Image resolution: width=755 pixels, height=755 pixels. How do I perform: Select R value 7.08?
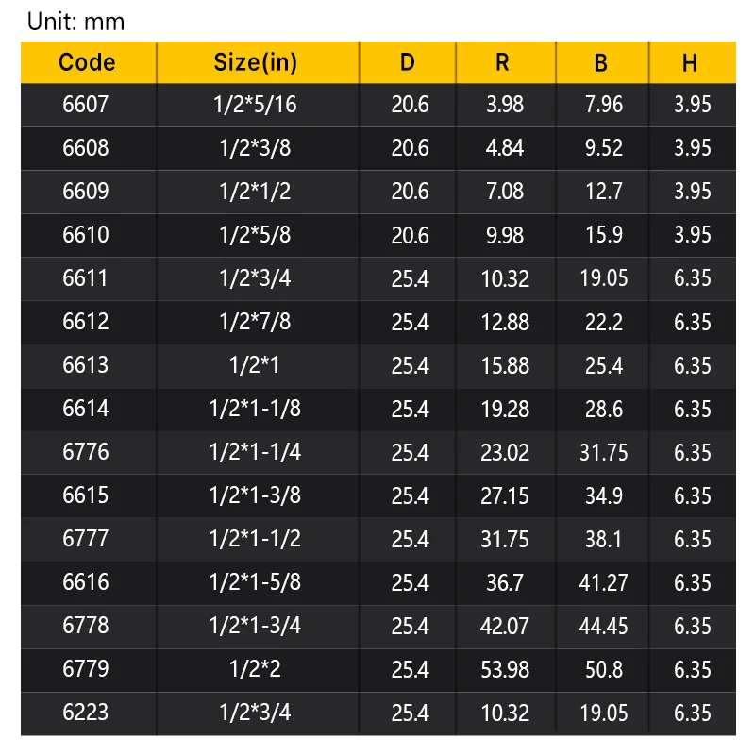506,192
